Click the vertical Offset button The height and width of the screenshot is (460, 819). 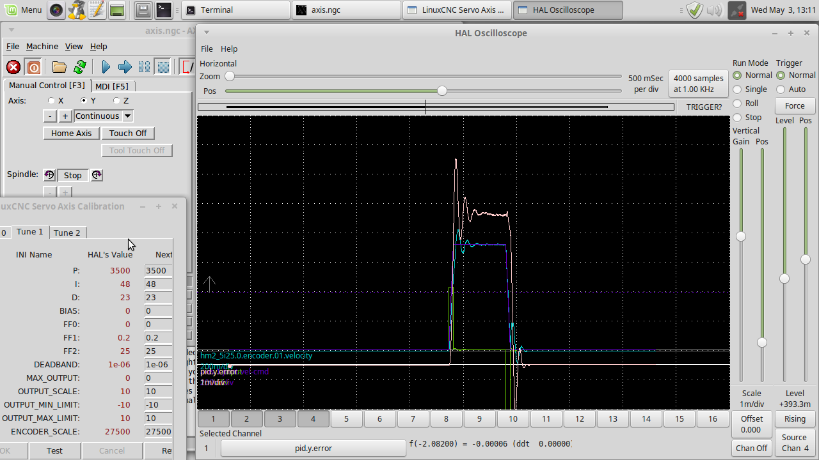point(752,424)
